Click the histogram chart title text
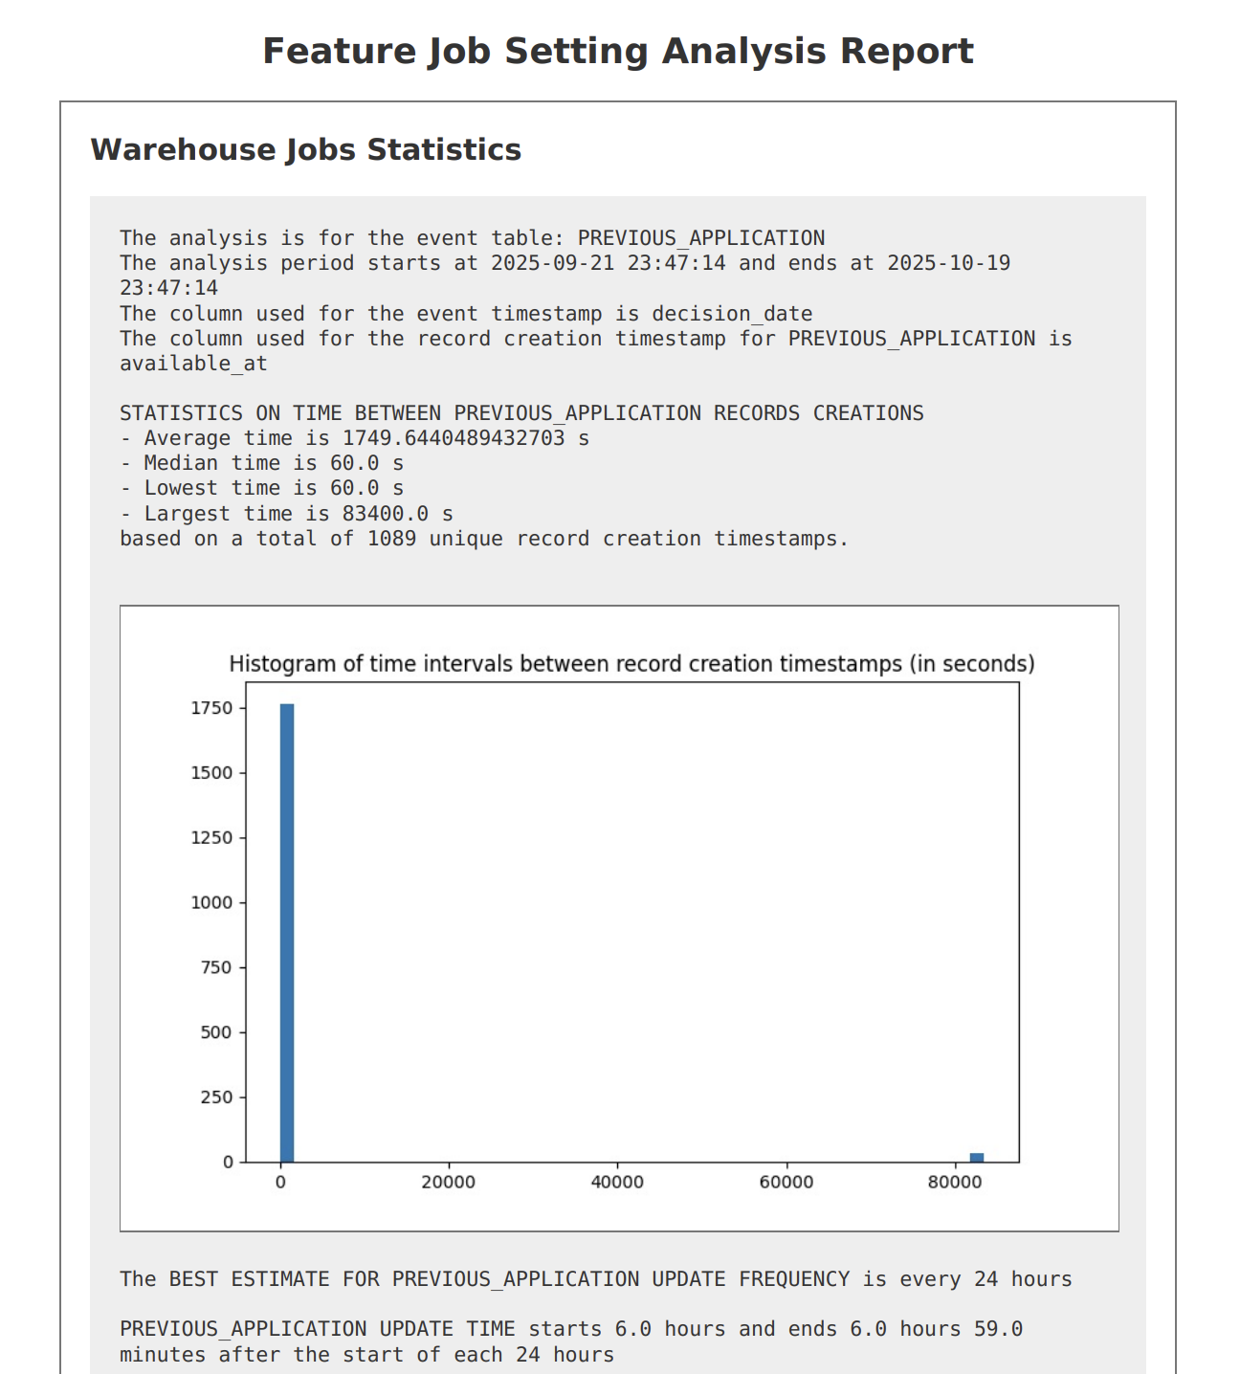Viewport: 1240px width, 1374px height. (631, 664)
